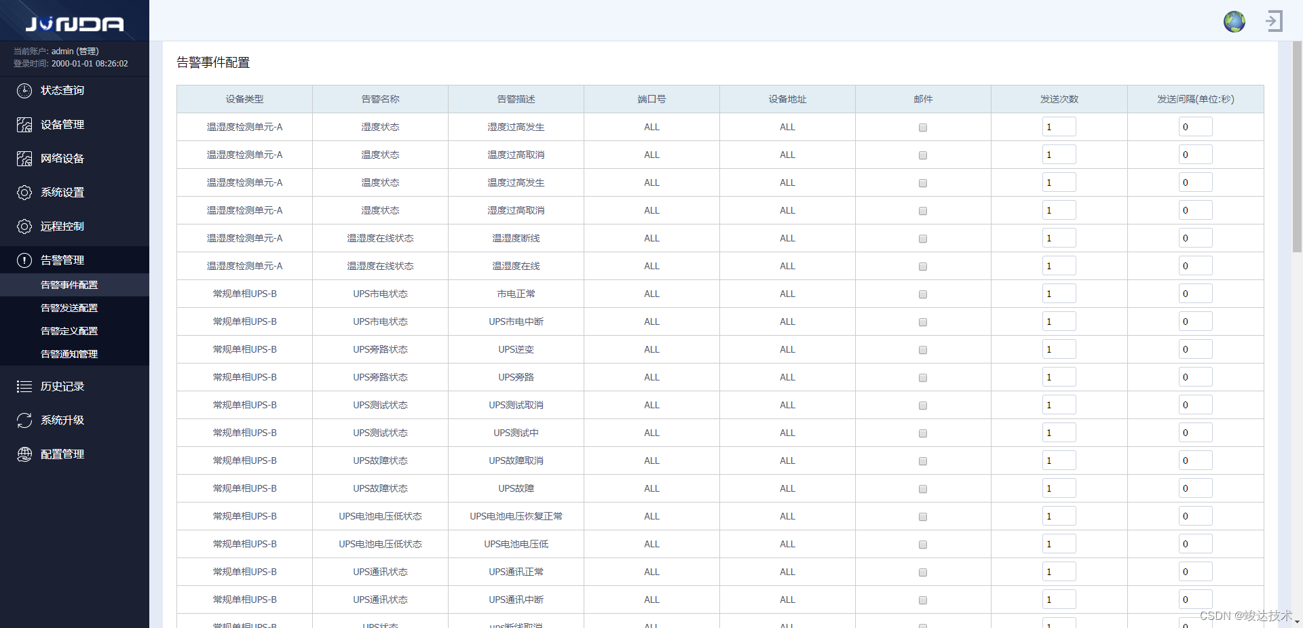The height and width of the screenshot is (628, 1303).
Task: Select the 网络设备 sidebar icon
Action: click(x=24, y=159)
